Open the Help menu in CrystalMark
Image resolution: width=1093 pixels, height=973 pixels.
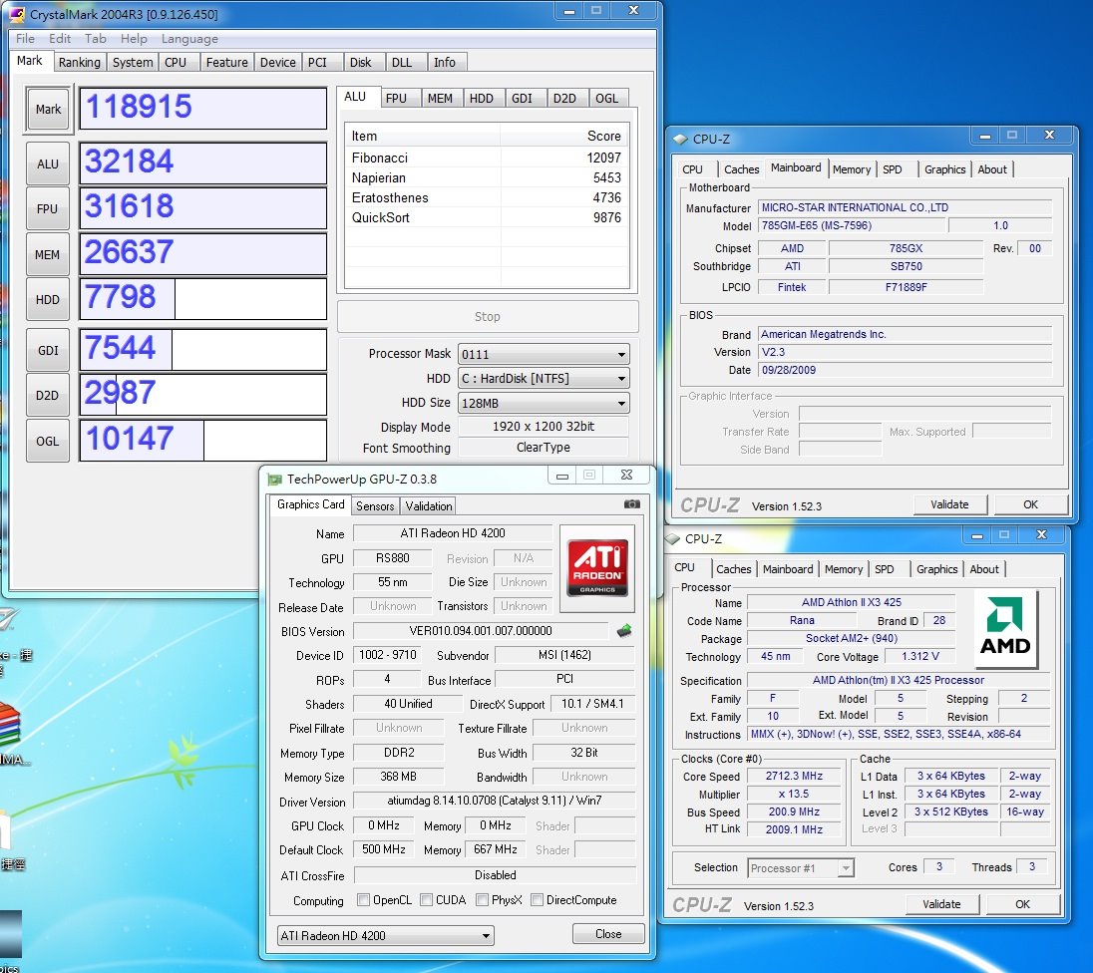134,38
